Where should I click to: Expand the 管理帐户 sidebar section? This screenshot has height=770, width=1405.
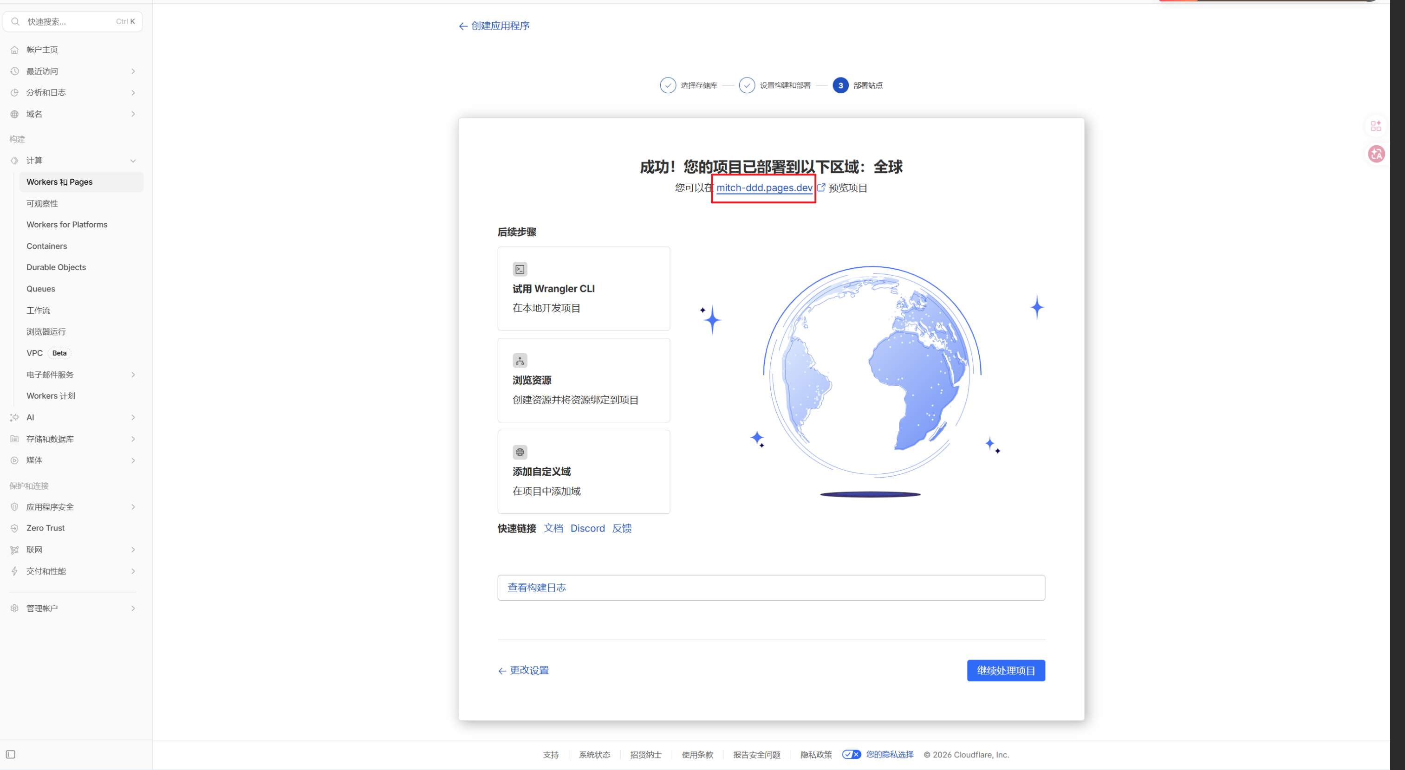pyautogui.click(x=133, y=608)
